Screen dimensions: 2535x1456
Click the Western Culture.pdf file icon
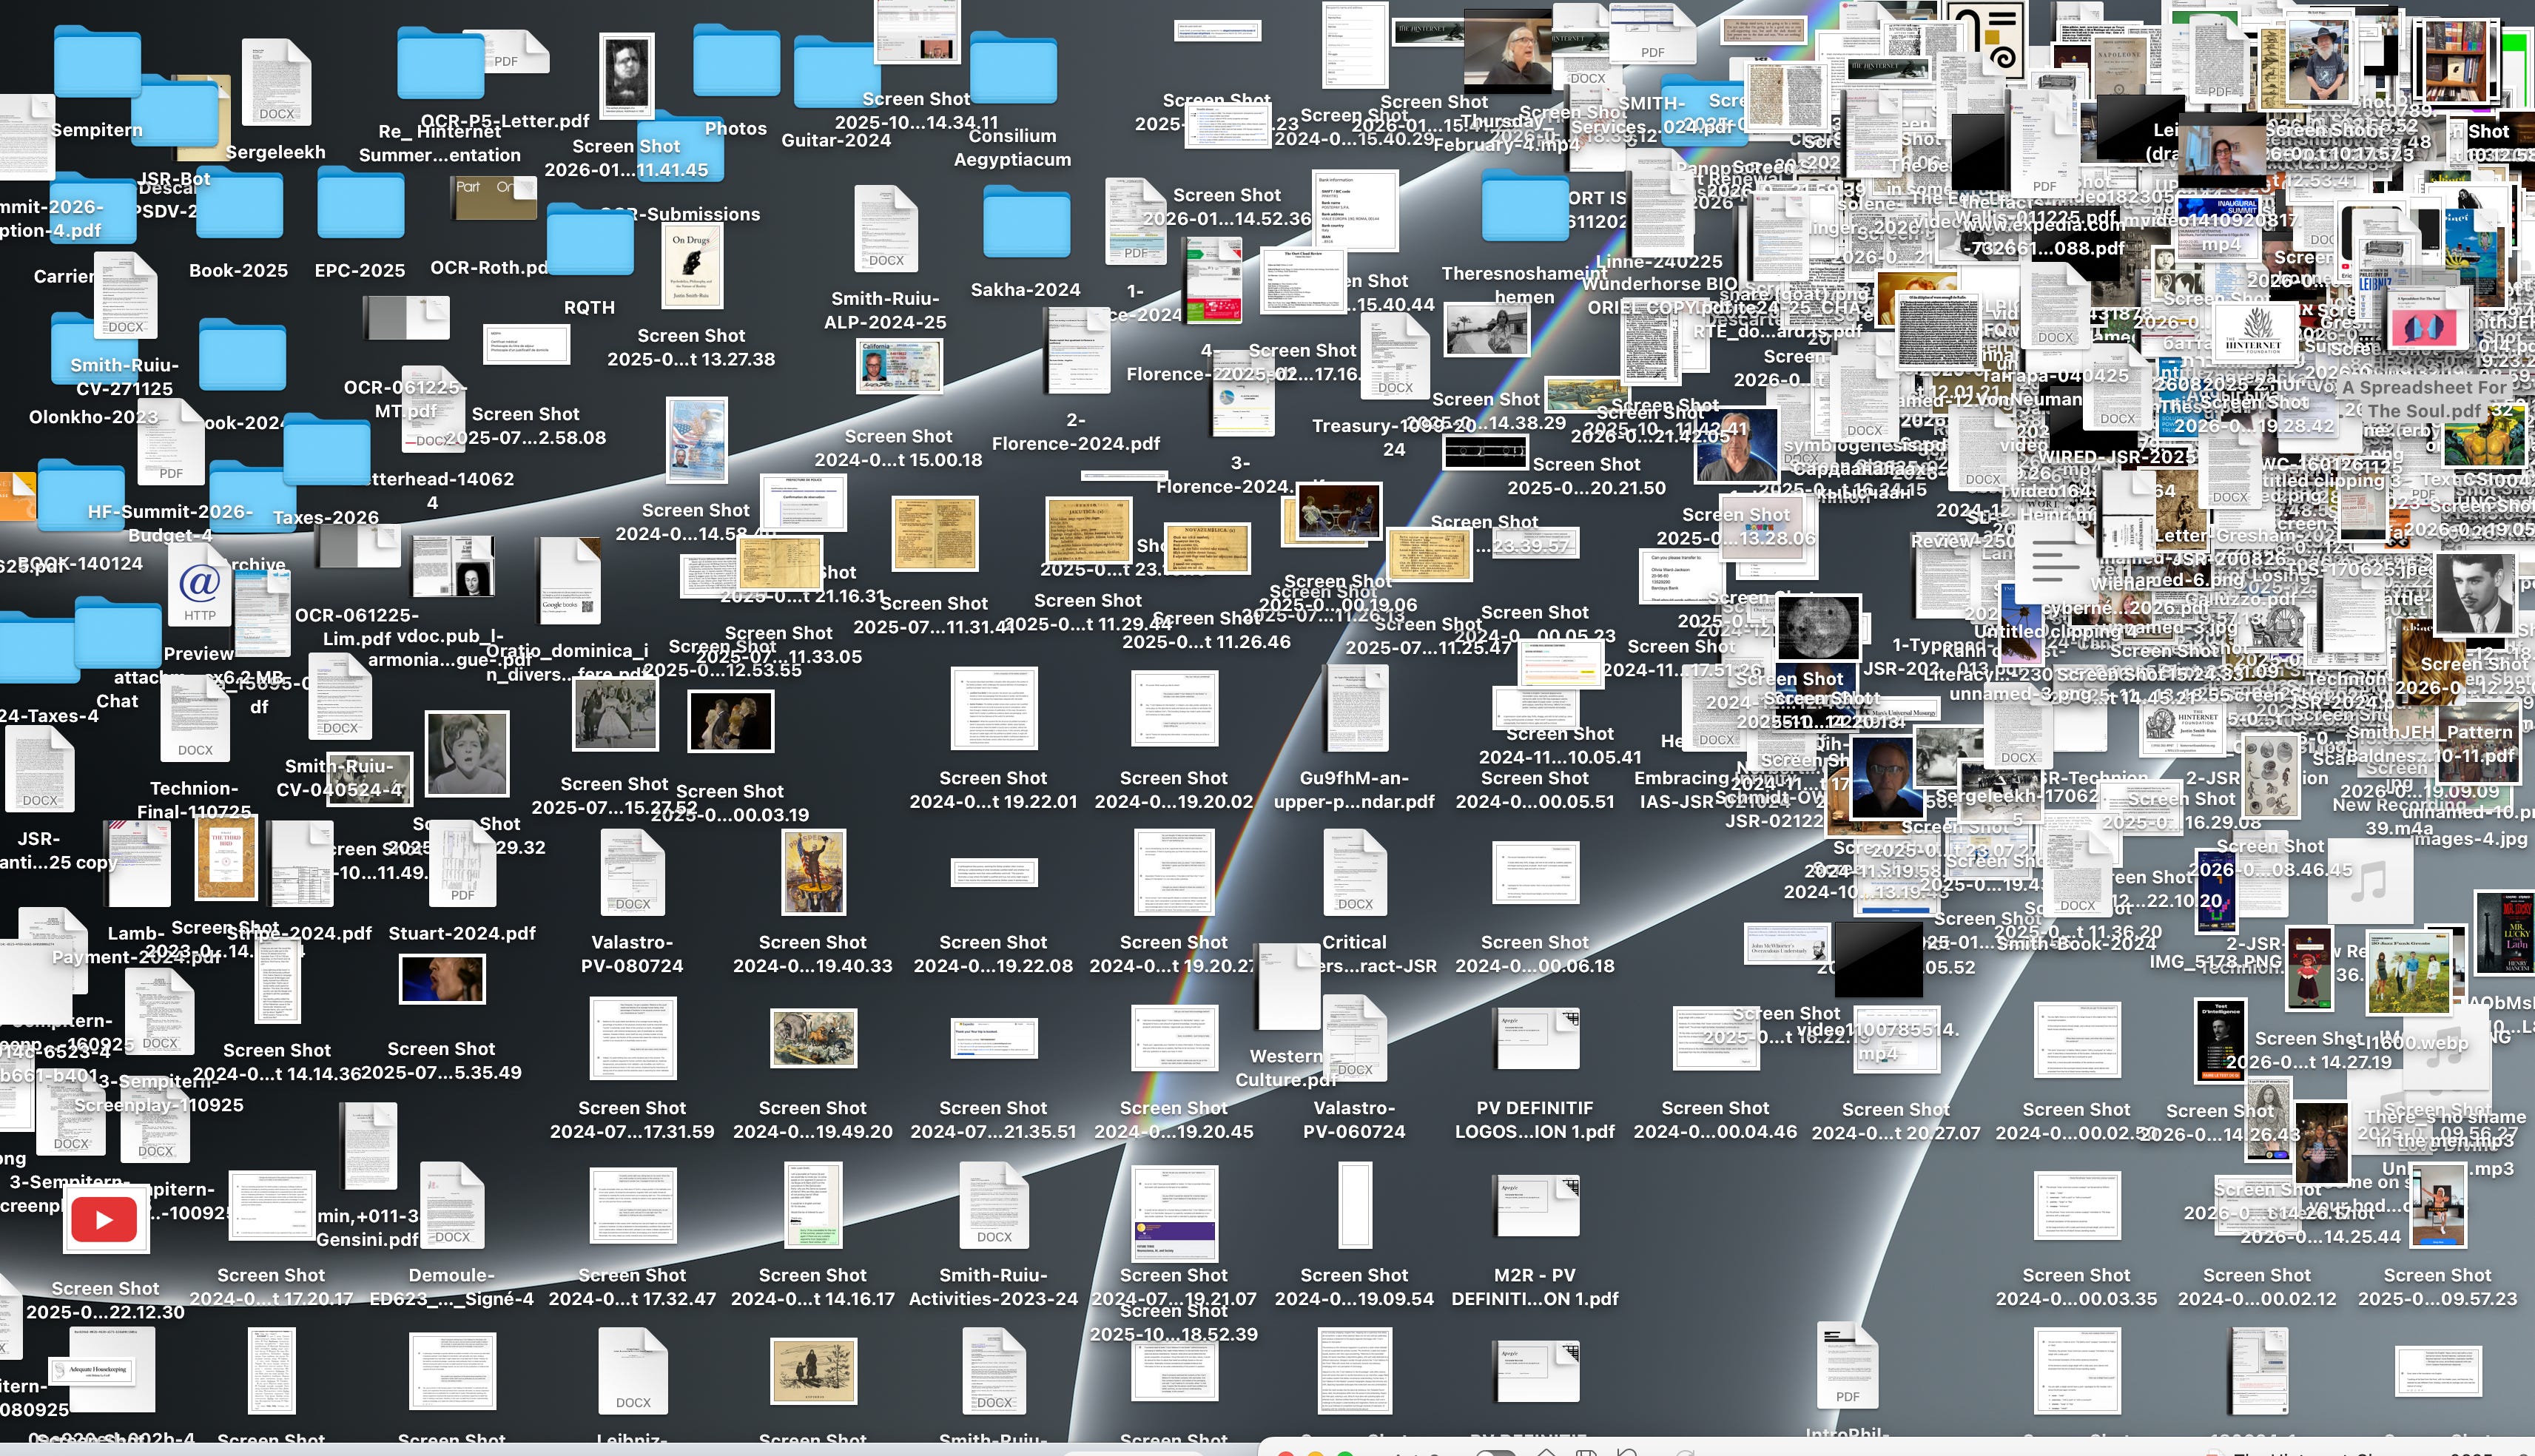click(1288, 987)
